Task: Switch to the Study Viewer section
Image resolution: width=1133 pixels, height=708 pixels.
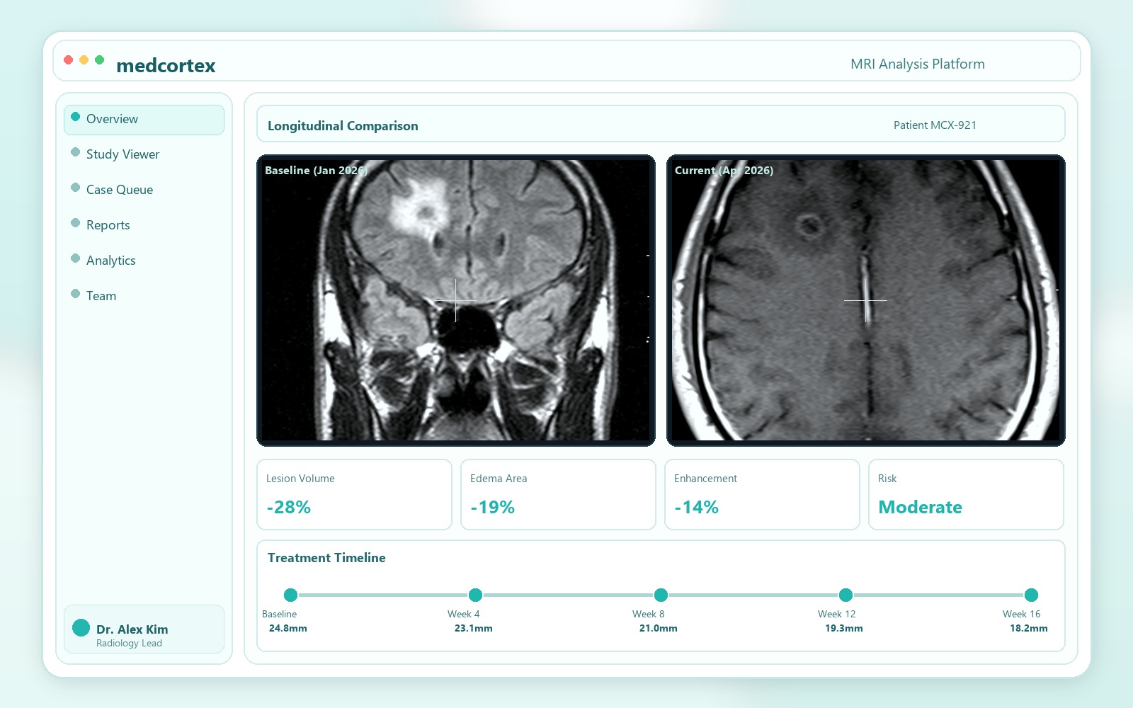Action: [123, 154]
